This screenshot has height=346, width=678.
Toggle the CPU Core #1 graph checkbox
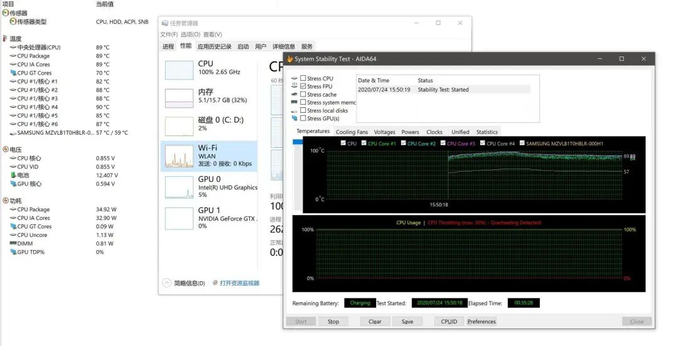click(363, 144)
